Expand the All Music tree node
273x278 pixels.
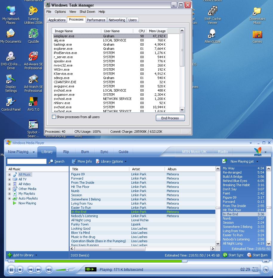(x=9, y=175)
